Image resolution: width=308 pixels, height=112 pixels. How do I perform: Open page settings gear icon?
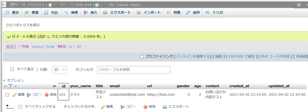click(x=299, y=5)
